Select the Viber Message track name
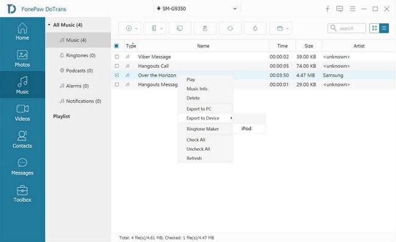396x242 pixels. point(154,57)
